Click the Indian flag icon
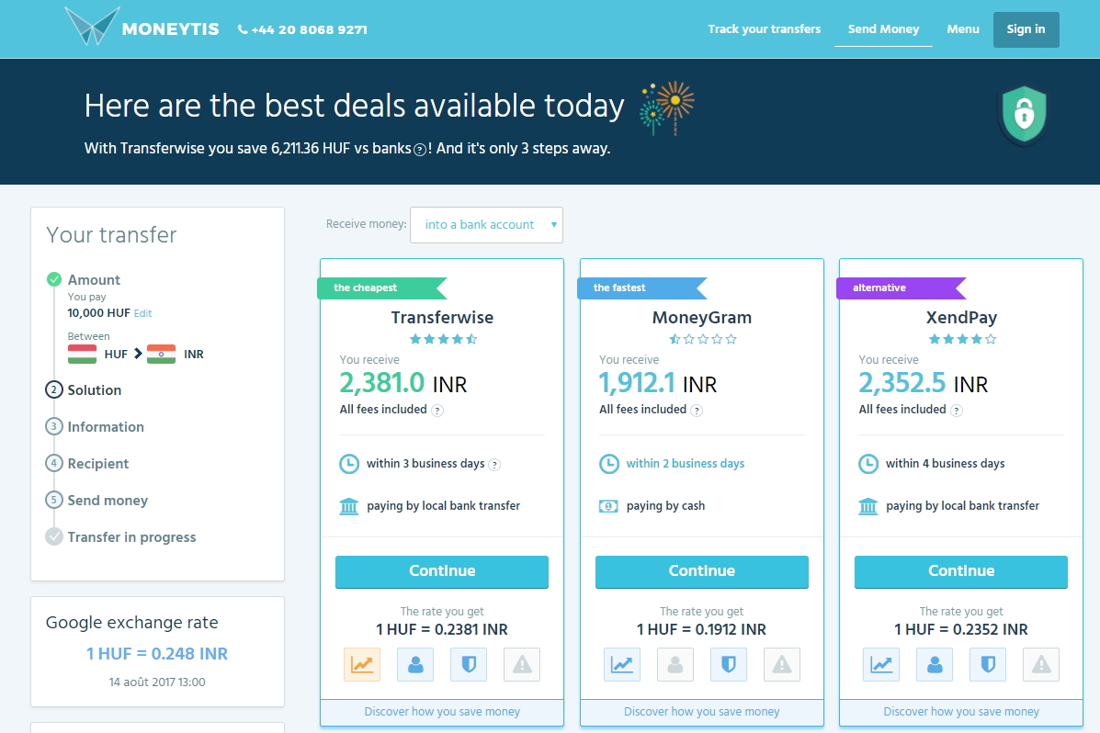Viewport: 1100px width, 733px height. point(162,355)
